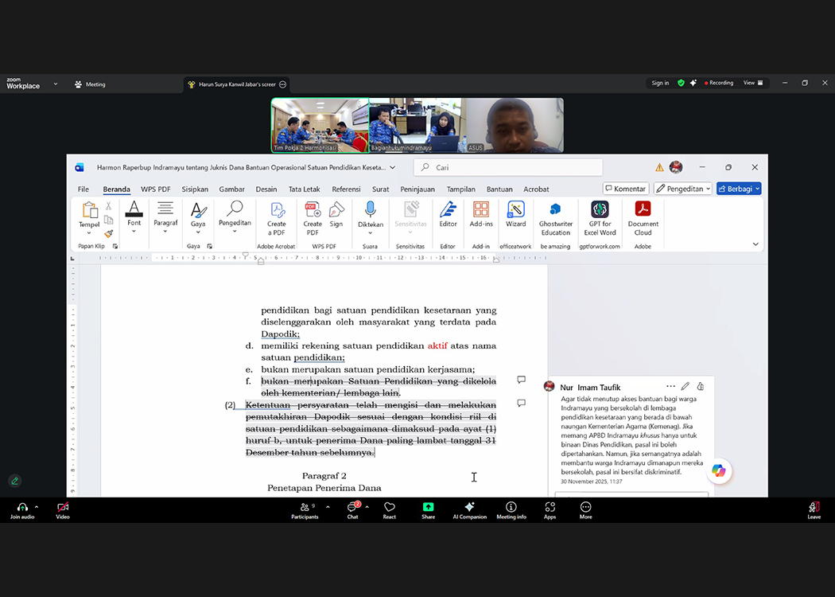Unmute via Join audio button
835x597 pixels.
coord(21,509)
